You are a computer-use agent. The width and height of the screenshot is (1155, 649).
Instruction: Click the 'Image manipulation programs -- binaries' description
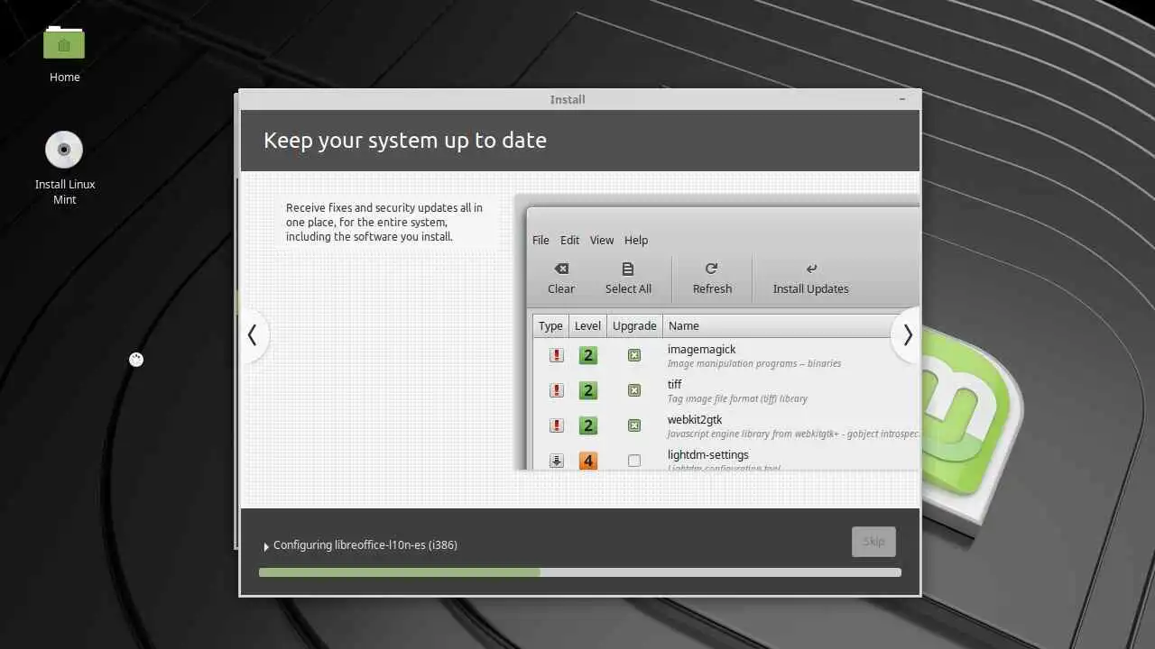(754, 363)
